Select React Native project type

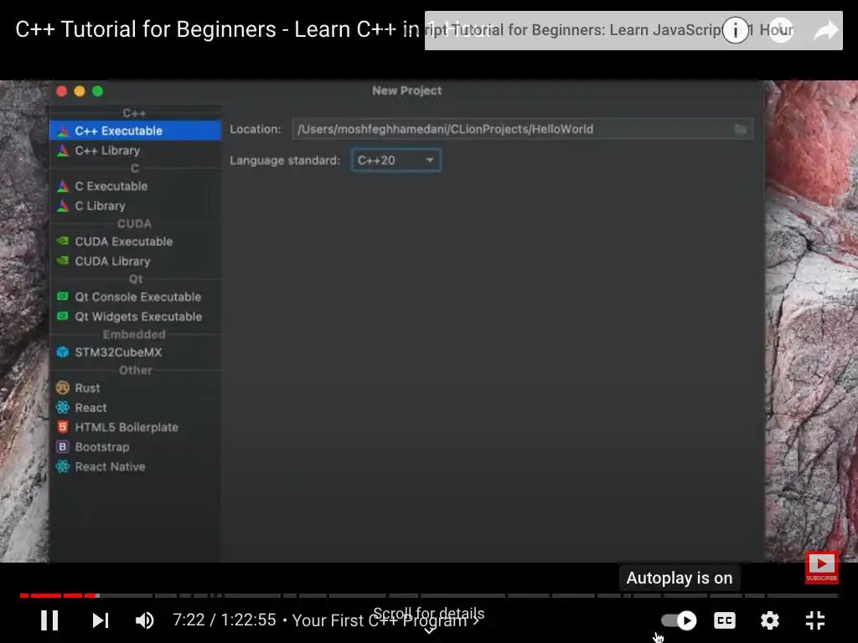tap(135, 466)
